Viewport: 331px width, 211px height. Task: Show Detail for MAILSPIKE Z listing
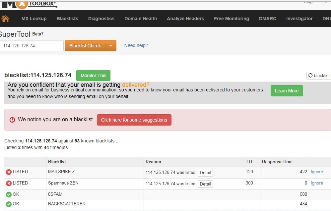(x=205, y=173)
